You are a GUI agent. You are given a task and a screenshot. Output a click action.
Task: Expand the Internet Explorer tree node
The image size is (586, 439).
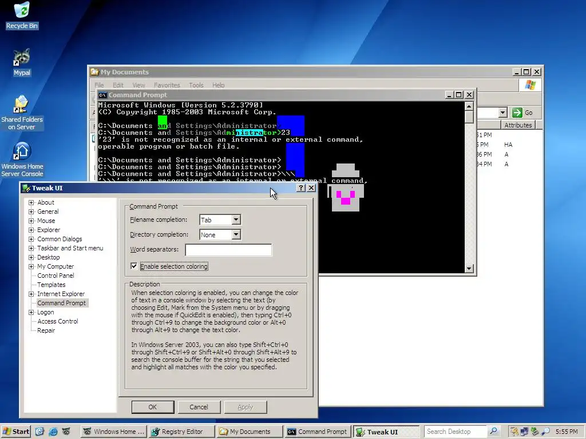point(31,294)
